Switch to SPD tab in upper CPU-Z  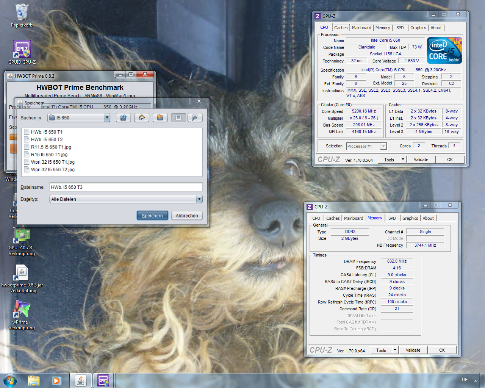(400, 28)
